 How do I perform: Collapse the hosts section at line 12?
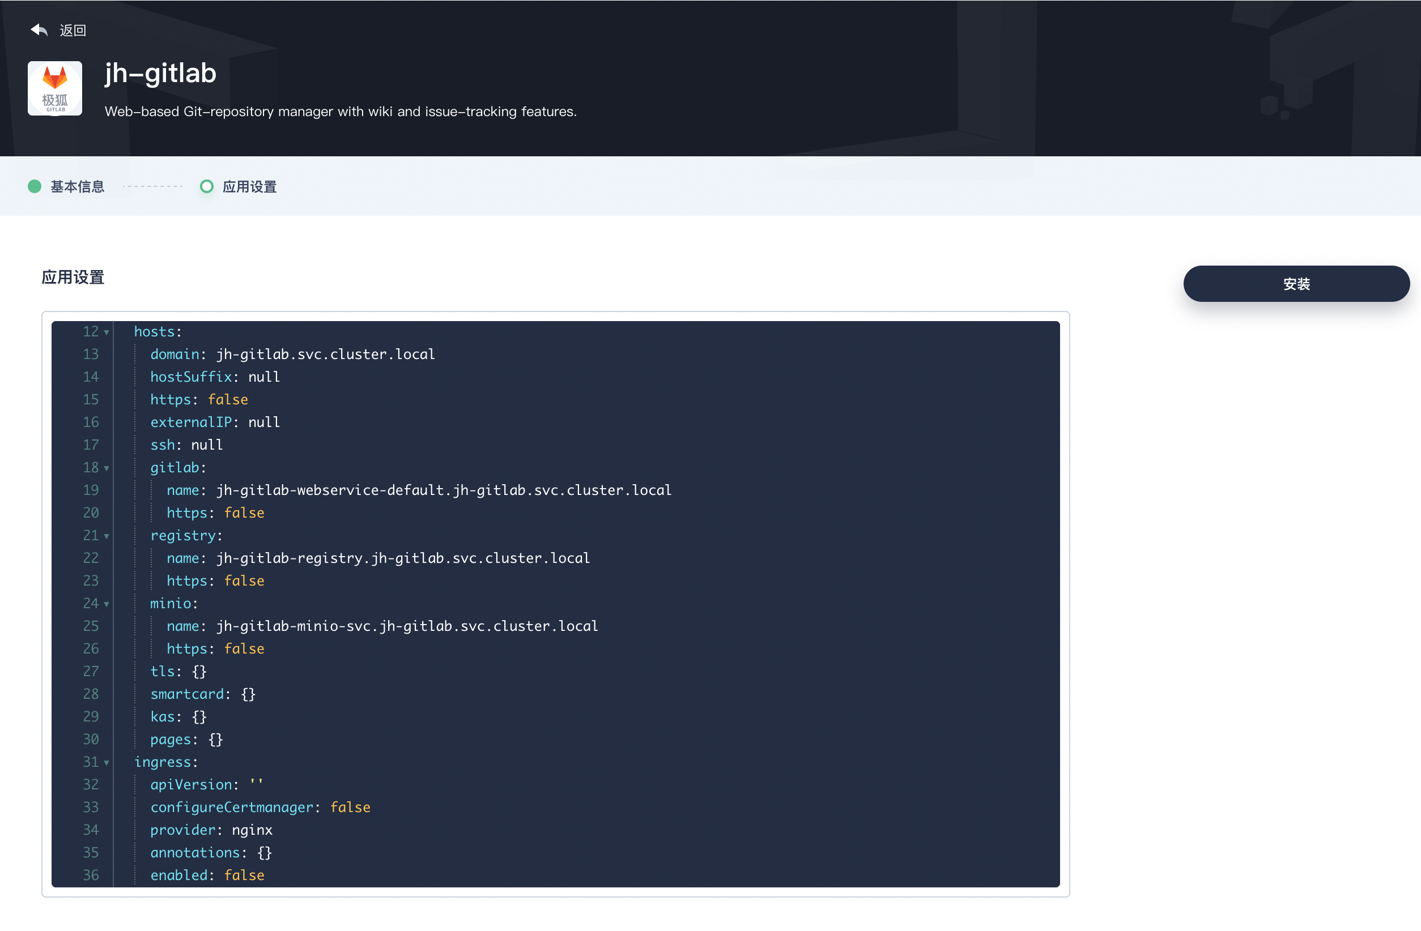pyautogui.click(x=107, y=332)
